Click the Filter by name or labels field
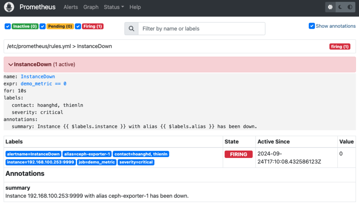 202,29
